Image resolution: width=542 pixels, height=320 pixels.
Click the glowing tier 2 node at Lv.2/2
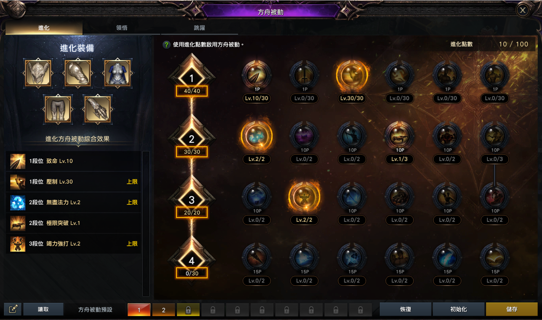coord(256,137)
